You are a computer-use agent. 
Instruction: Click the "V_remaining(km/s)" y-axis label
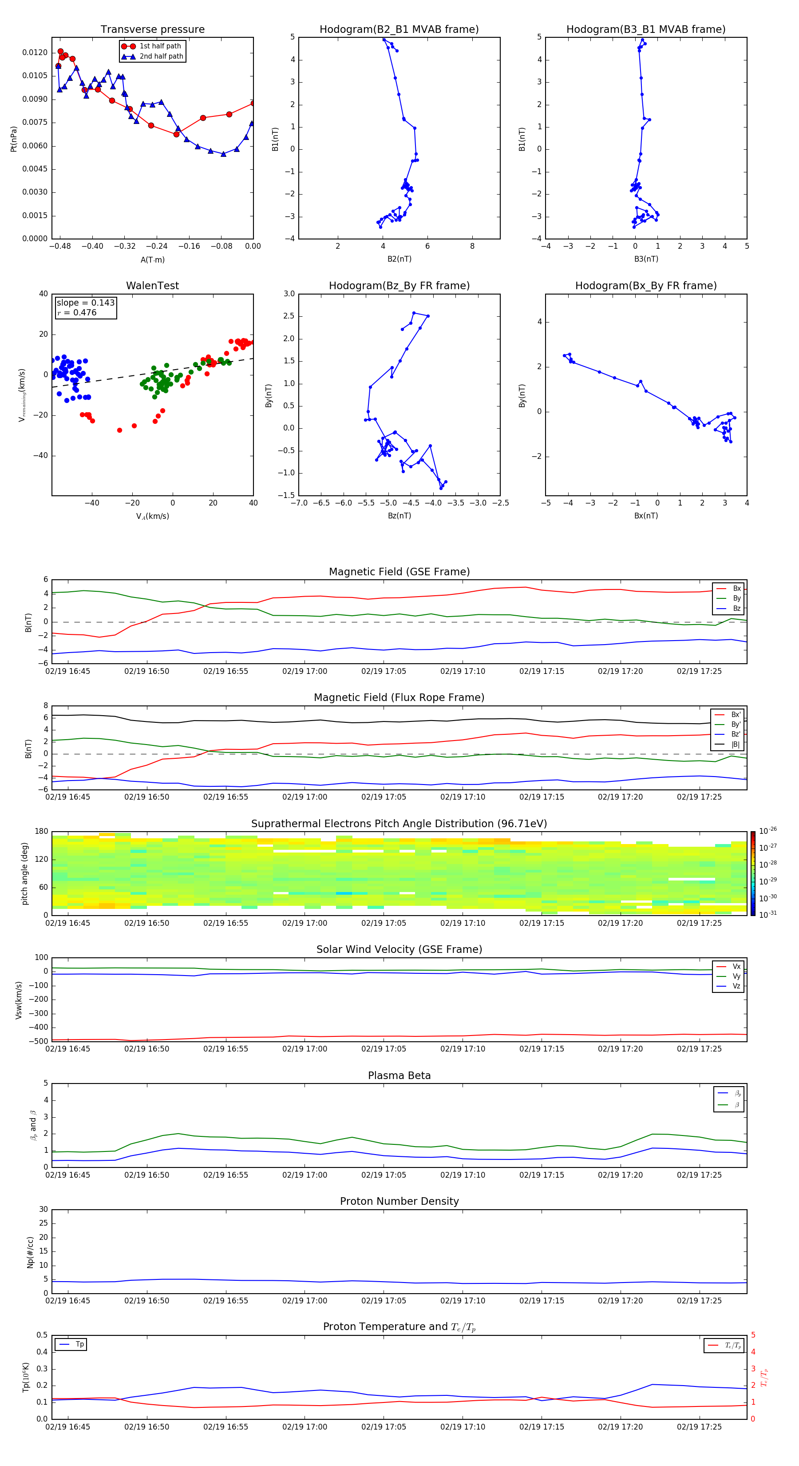pyautogui.click(x=22, y=395)
